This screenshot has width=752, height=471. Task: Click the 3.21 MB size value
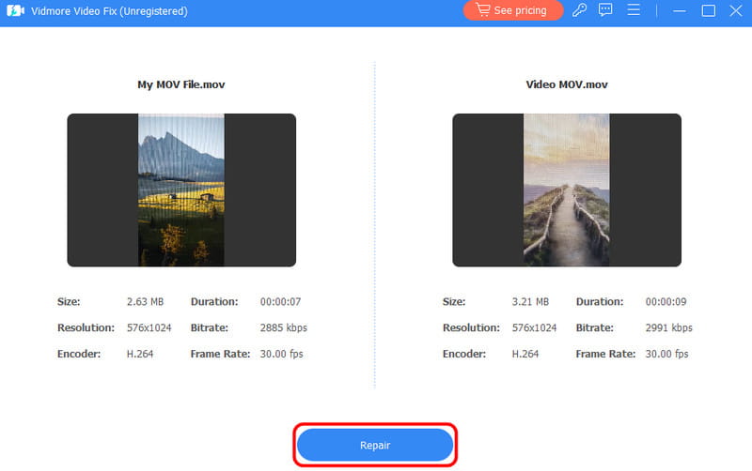530,302
